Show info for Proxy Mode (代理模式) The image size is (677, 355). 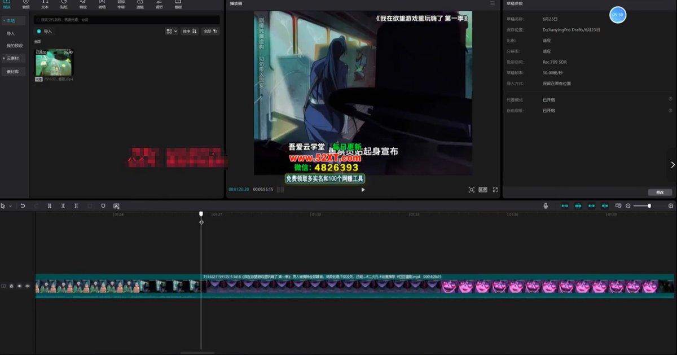click(x=670, y=99)
